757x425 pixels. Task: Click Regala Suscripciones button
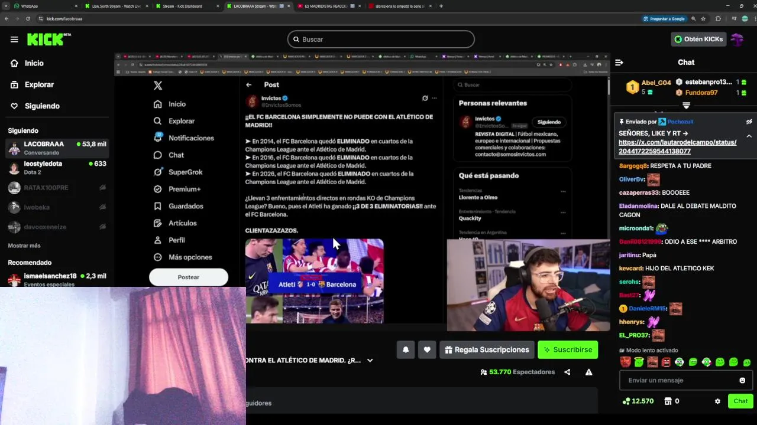pyautogui.click(x=487, y=350)
